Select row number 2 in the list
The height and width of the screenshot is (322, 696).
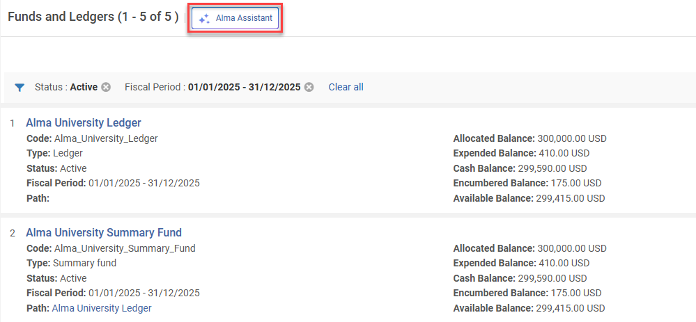click(12, 234)
